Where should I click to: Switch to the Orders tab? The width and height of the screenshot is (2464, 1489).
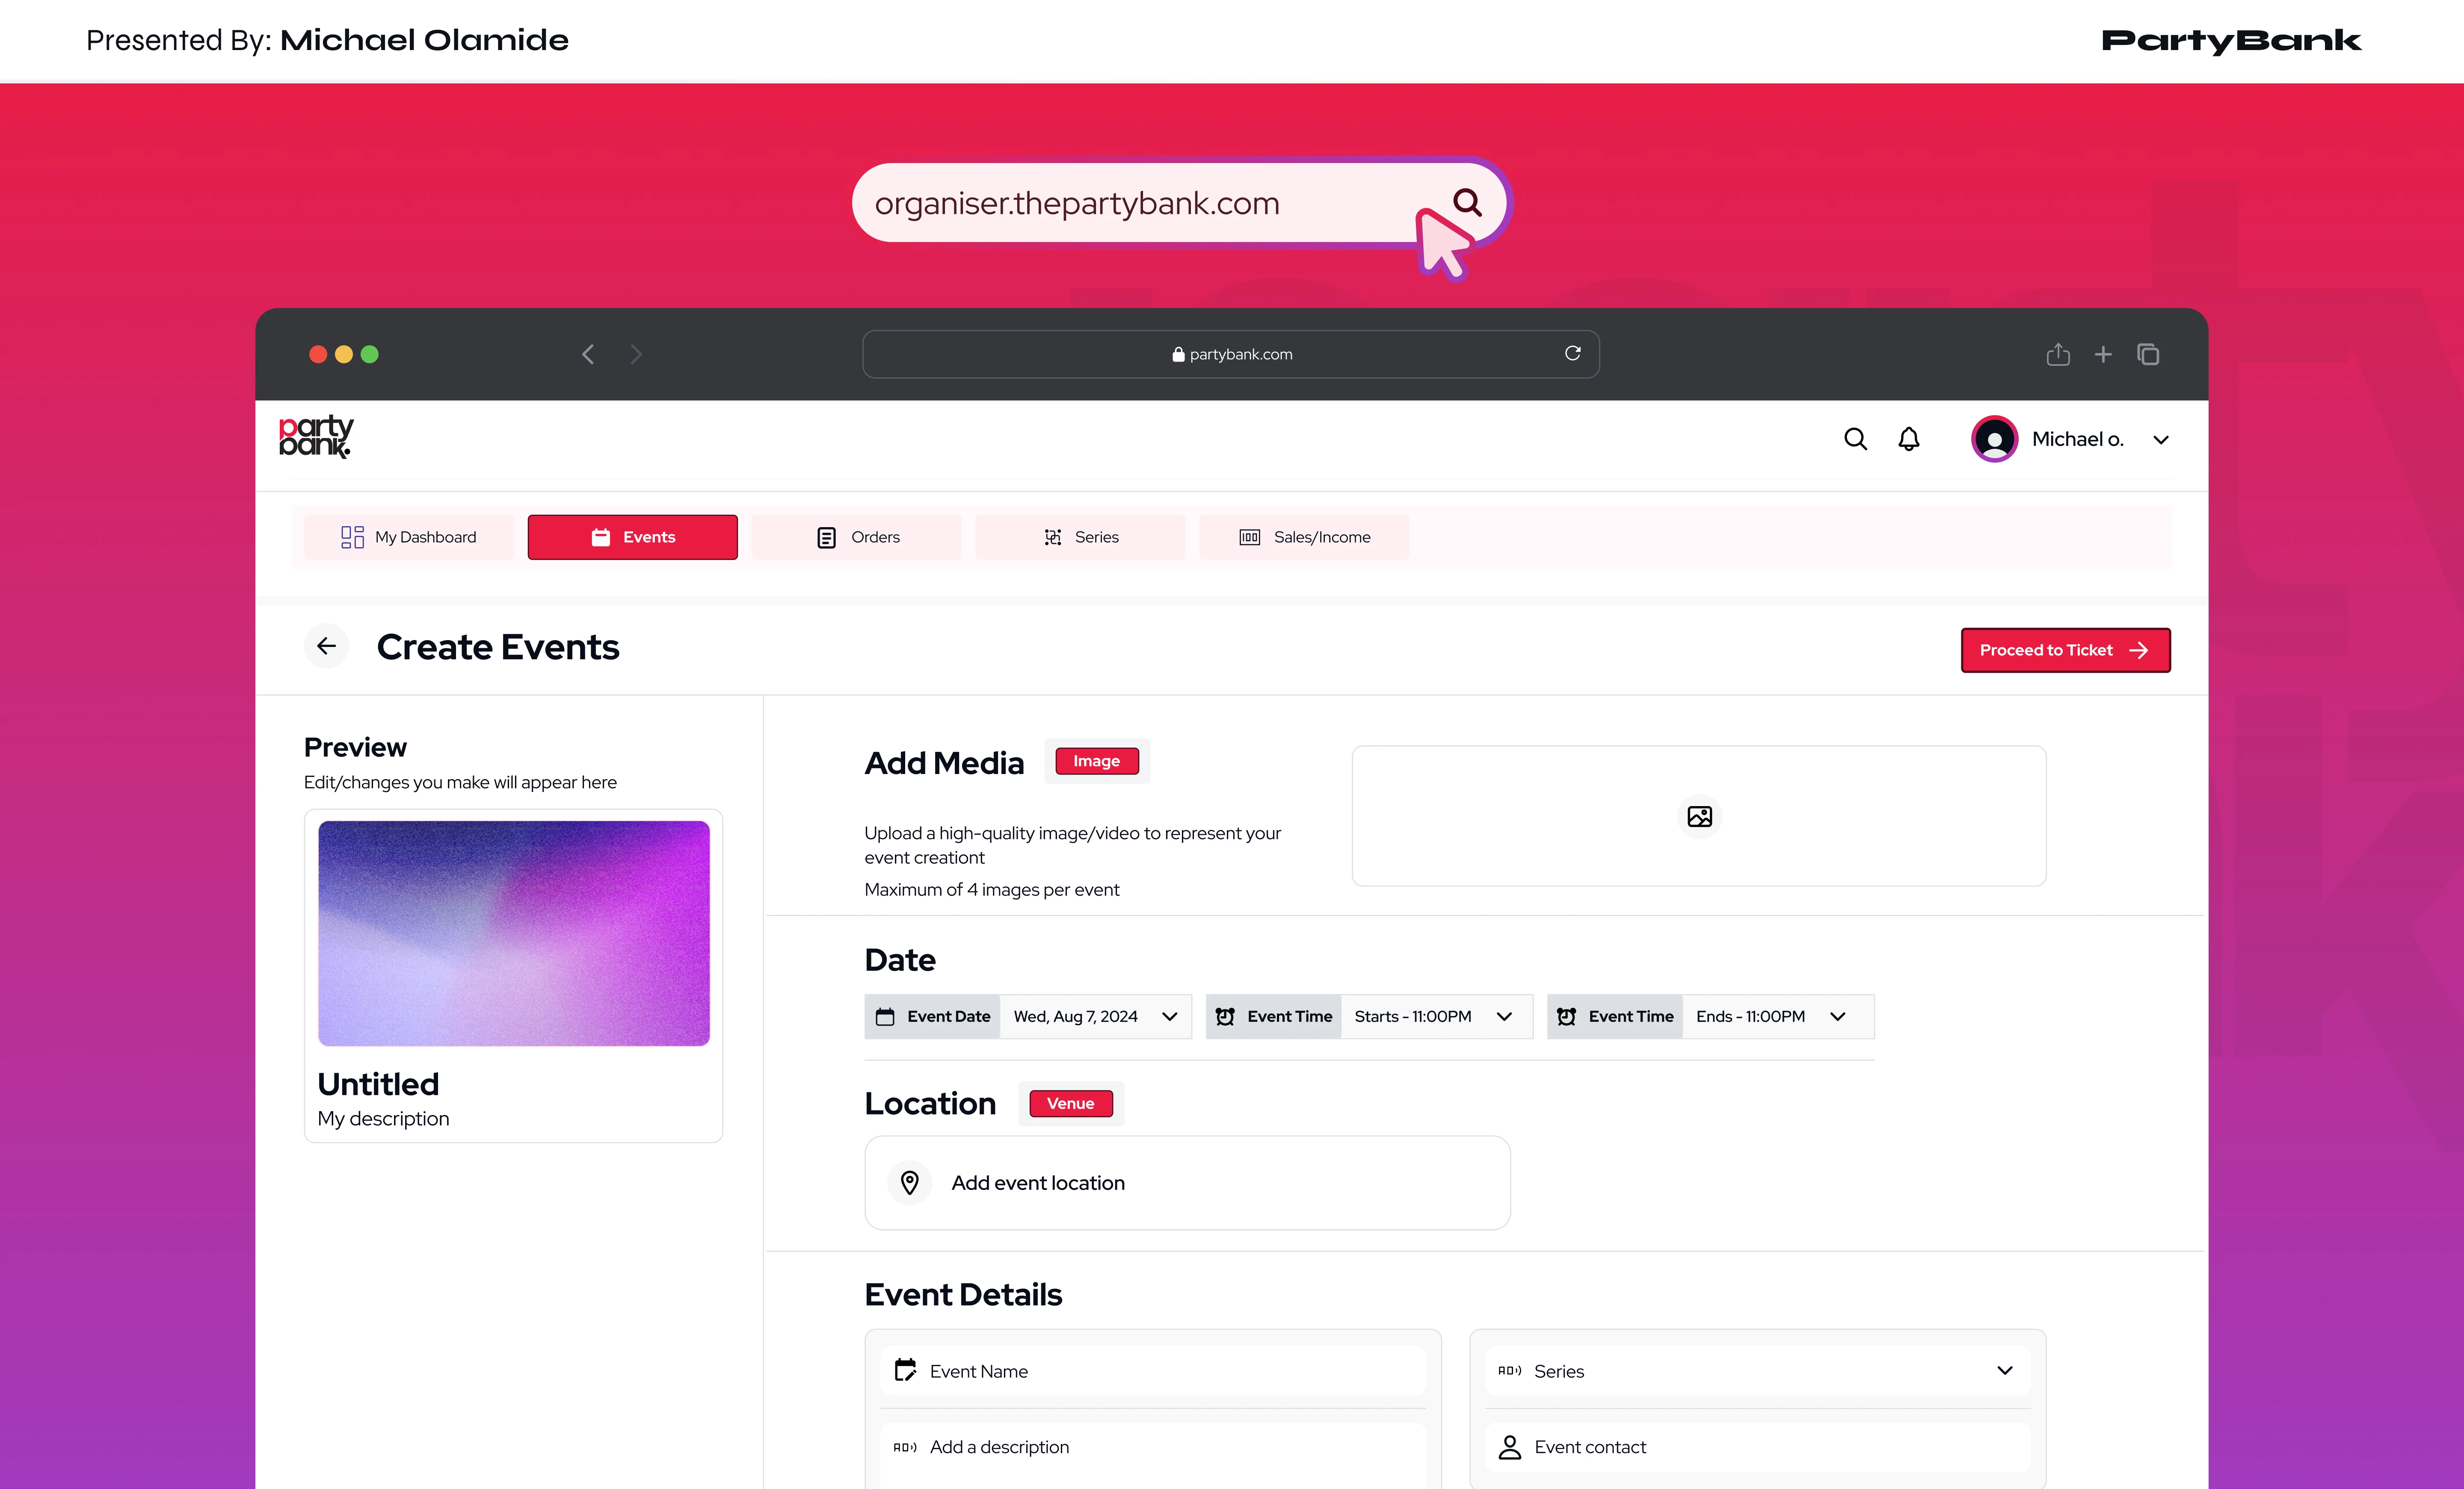[856, 537]
